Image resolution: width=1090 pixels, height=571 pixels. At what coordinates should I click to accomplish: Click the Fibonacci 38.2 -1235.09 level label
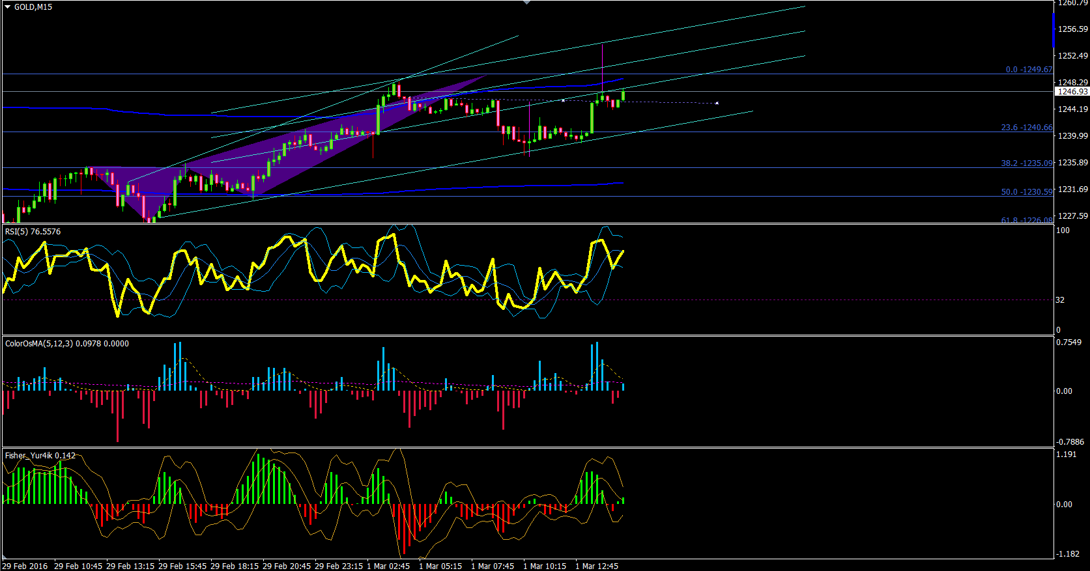(x=1027, y=163)
